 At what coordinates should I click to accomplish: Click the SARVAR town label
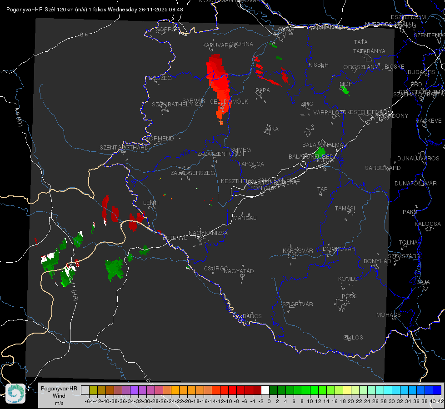194,100
